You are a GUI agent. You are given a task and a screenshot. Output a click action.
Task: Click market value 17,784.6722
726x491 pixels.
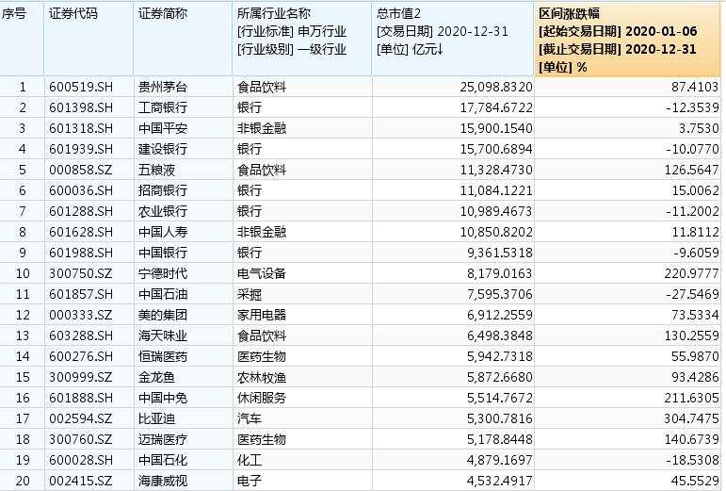(x=496, y=108)
